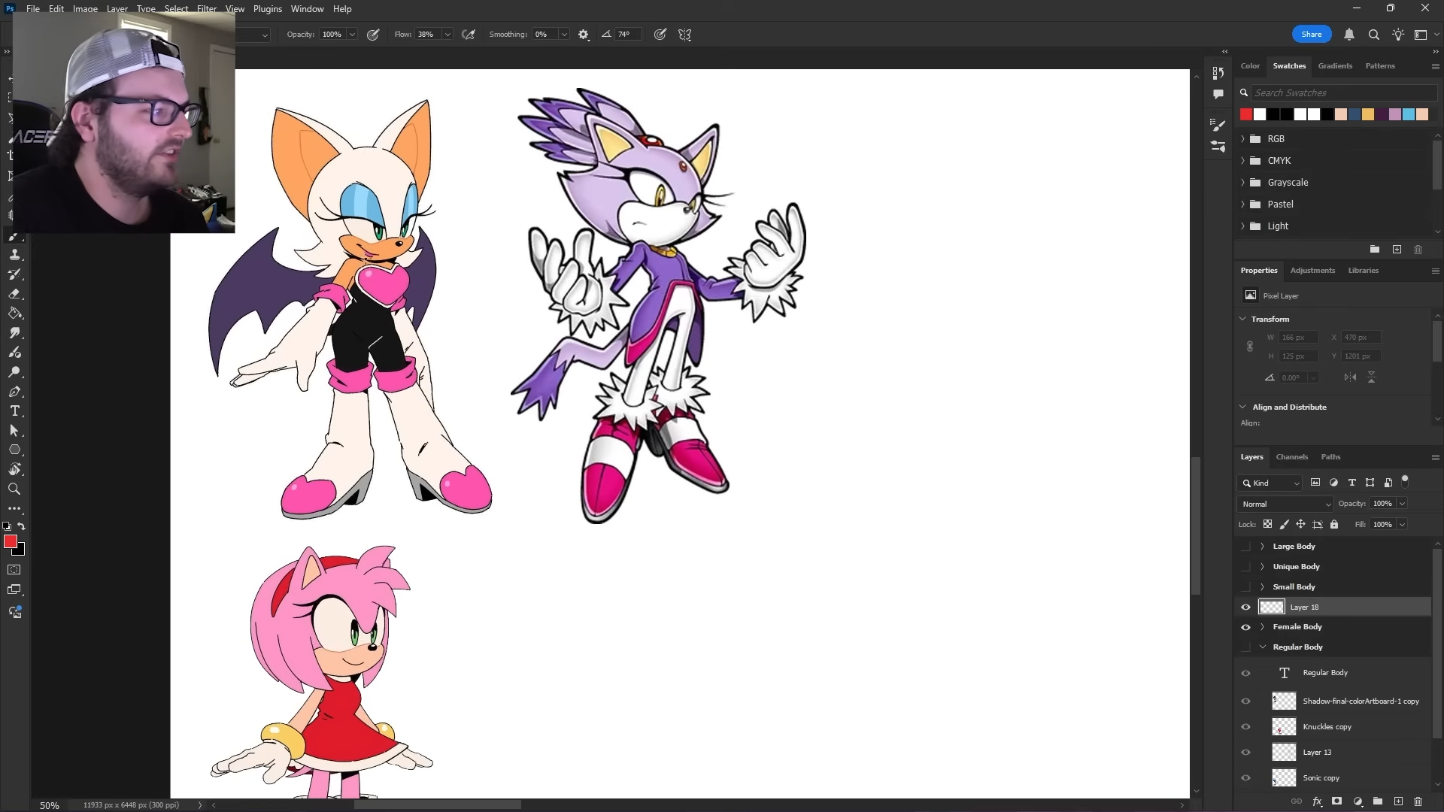Hide Layer 18 visibility eye

point(1245,607)
